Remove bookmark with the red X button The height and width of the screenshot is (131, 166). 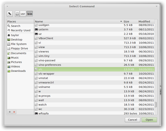tap(14, 112)
